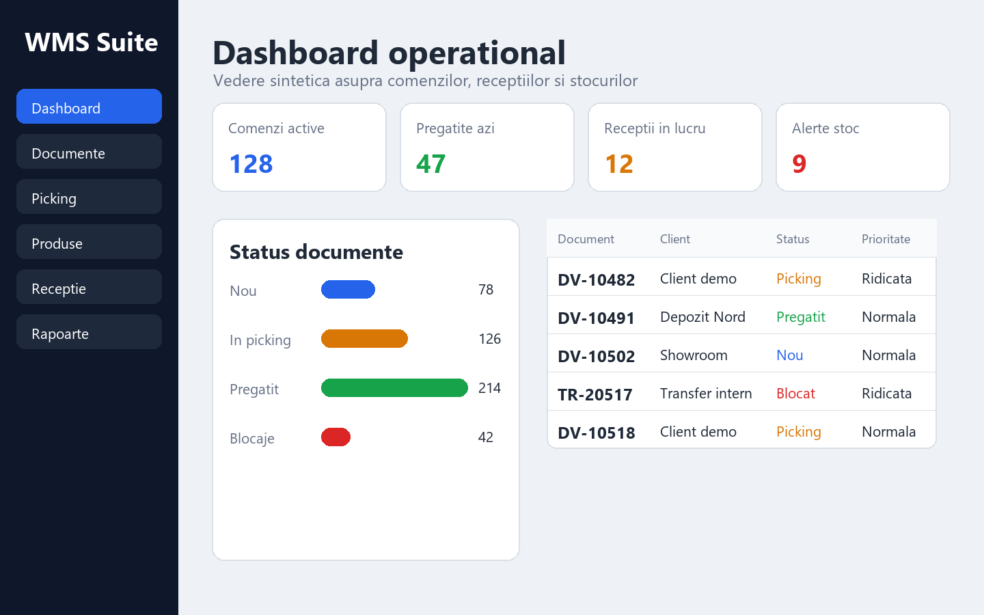
Task: Click the WMS Suite logo title
Action: point(92,42)
